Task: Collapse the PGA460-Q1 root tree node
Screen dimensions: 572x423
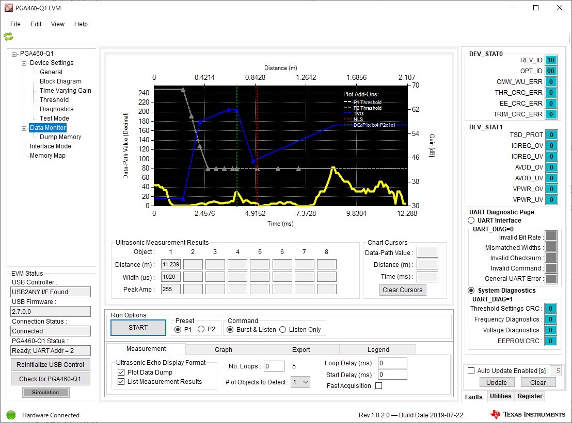Action: (14, 54)
